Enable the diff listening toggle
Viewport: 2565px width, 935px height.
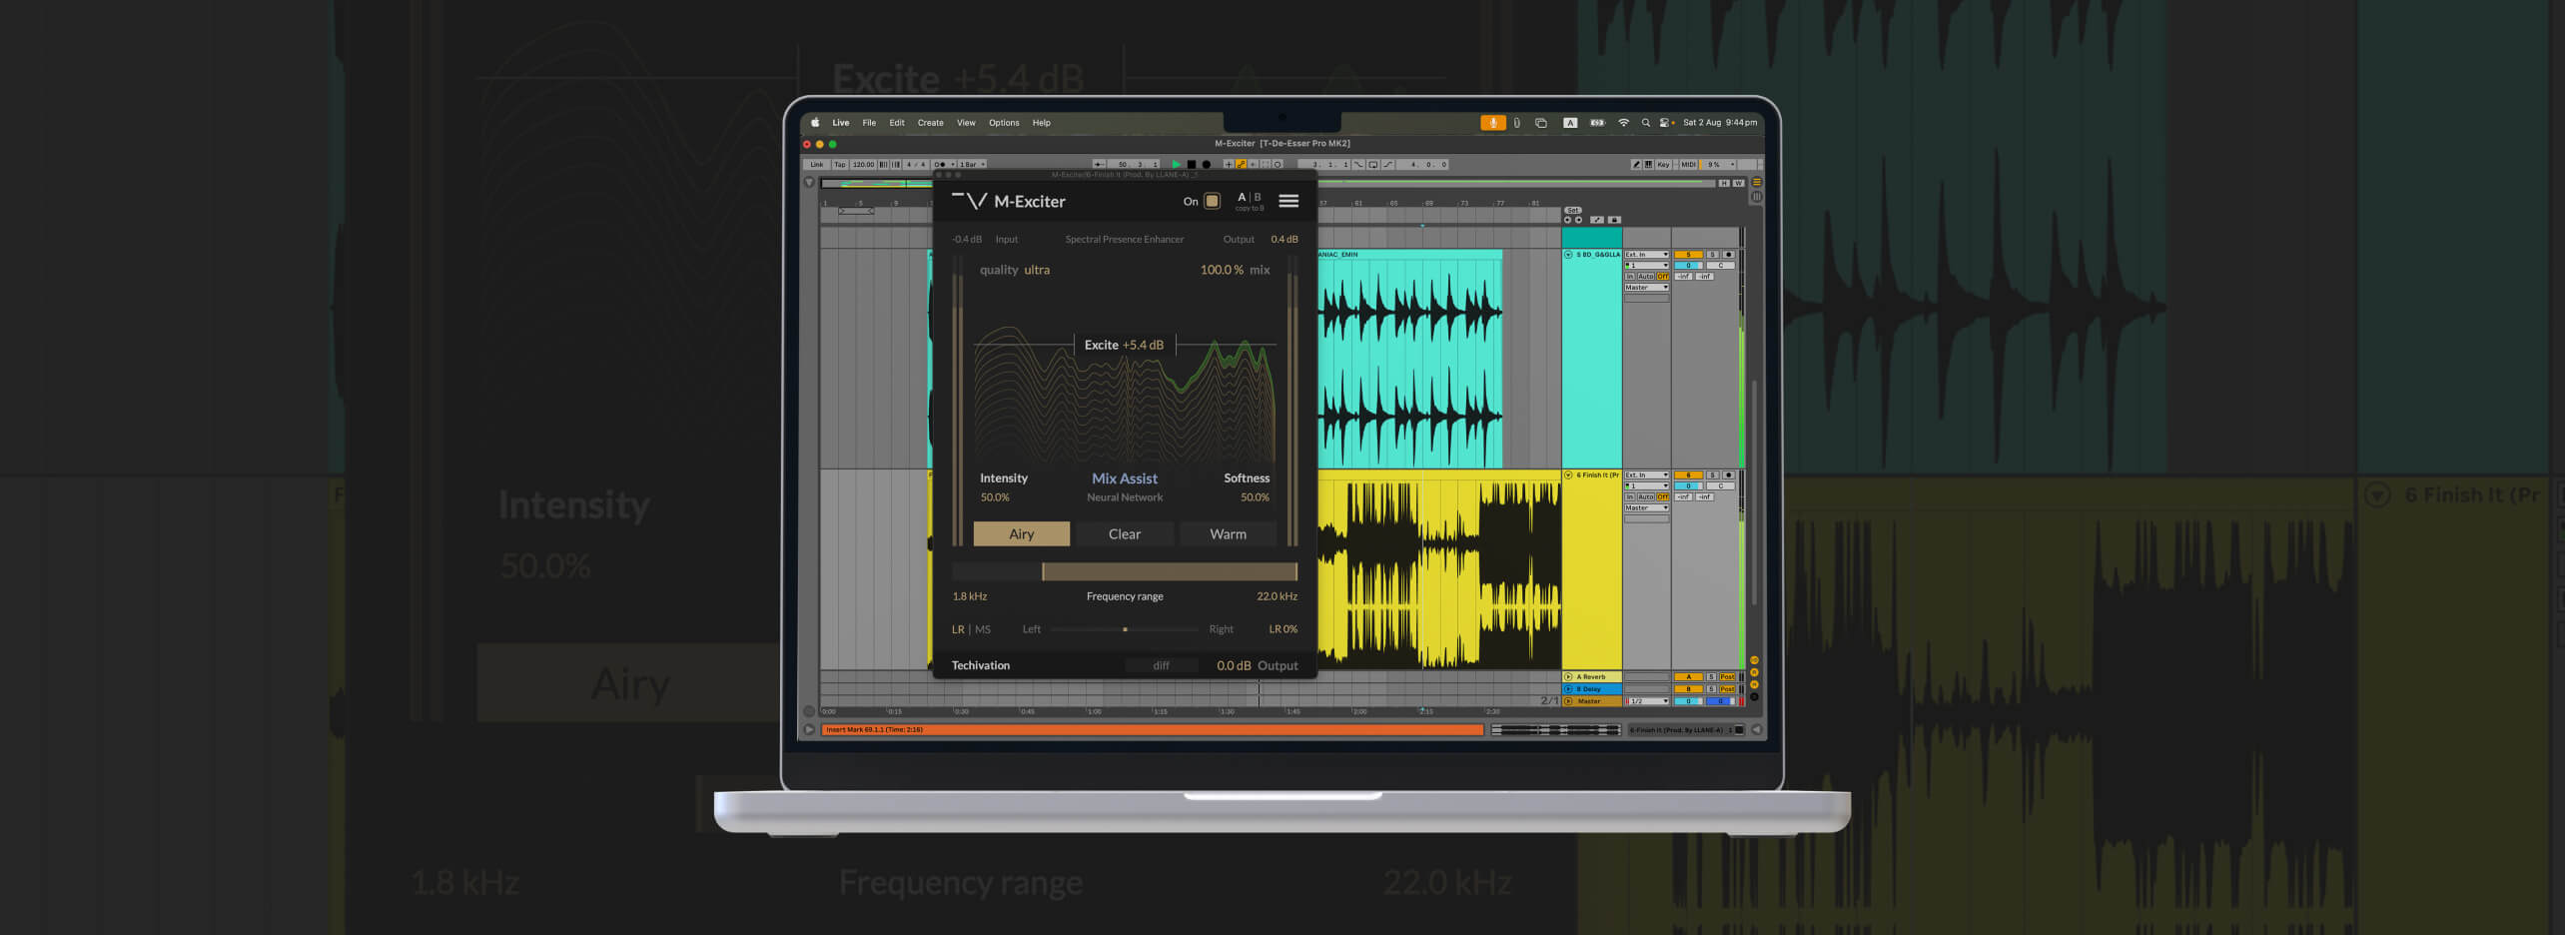coord(1161,665)
